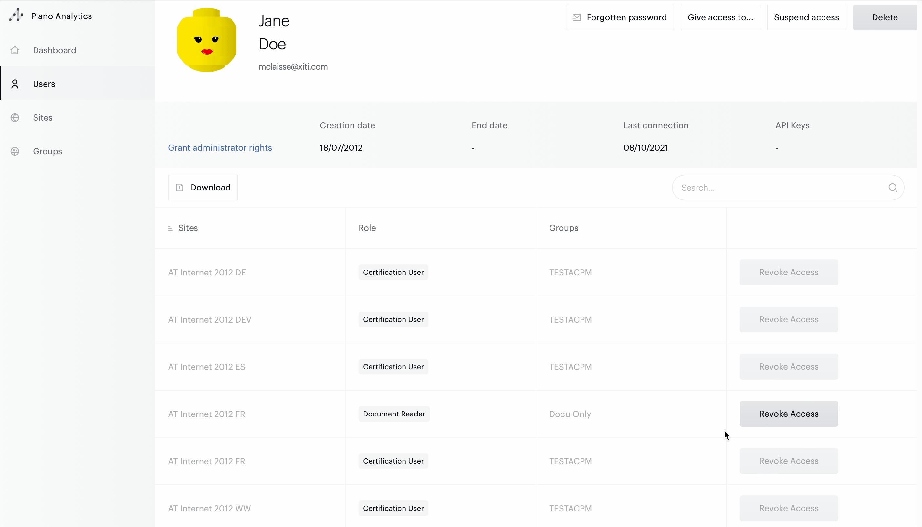This screenshot has width=922, height=527.
Task: Click the Groups icon in sidebar
Action: [x=15, y=151]
